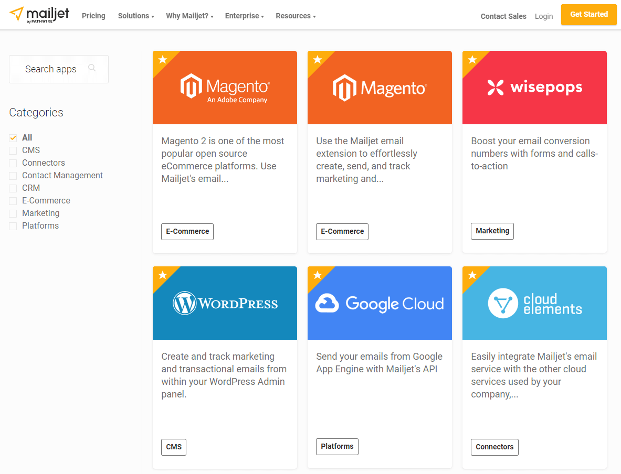This screenshot has height=474, width=621.
Task: Check the E-Commerce category checkbox
Action: (x=13, y=201)
